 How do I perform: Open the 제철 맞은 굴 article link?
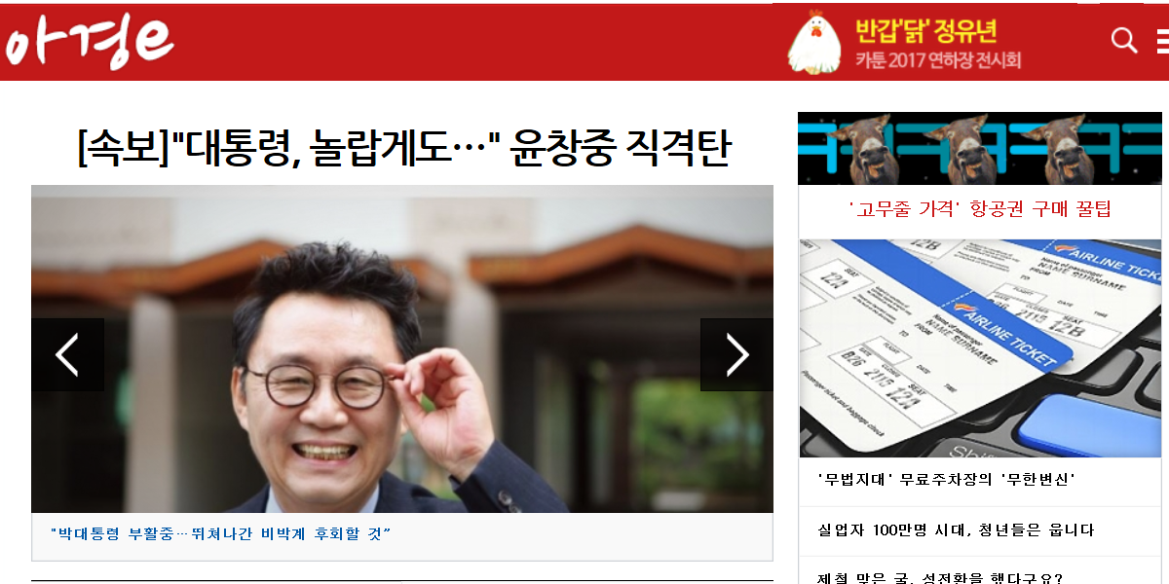[x=940, y=577]
